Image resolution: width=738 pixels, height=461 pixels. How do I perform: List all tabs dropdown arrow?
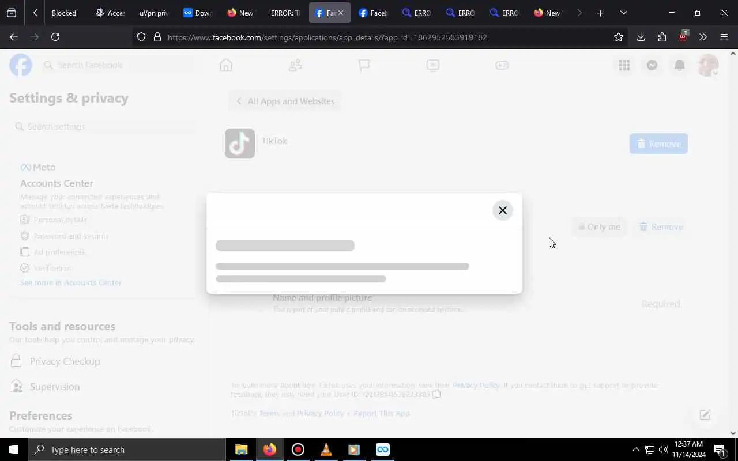click(623, 13)
